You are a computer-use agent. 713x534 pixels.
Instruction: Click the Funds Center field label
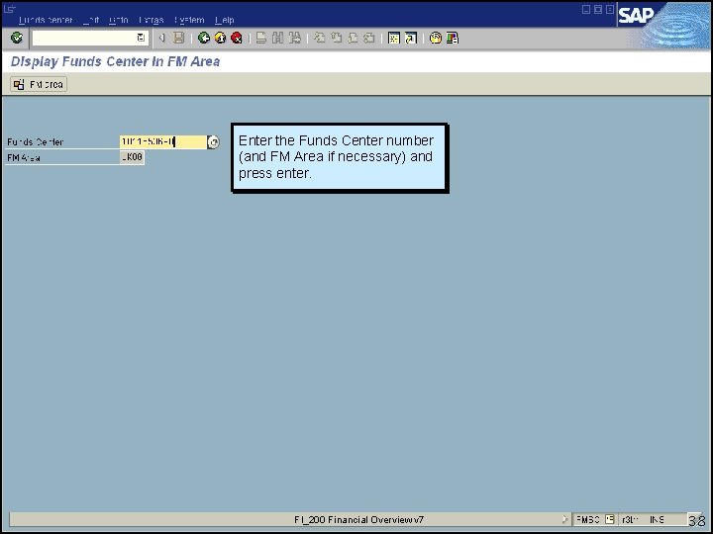click(35, 142)
